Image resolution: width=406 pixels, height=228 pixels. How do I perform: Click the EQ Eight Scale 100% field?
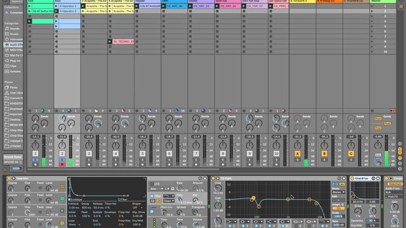[x=338, y=217]
